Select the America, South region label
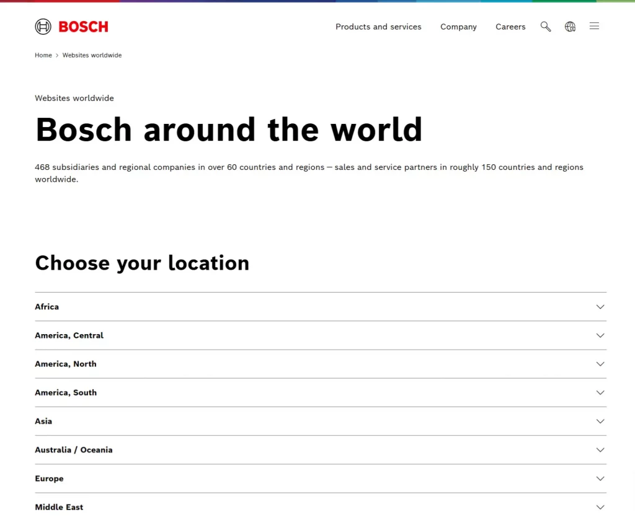Image resolution: width=635 pixels, height=525 pixels. (66, 392)
